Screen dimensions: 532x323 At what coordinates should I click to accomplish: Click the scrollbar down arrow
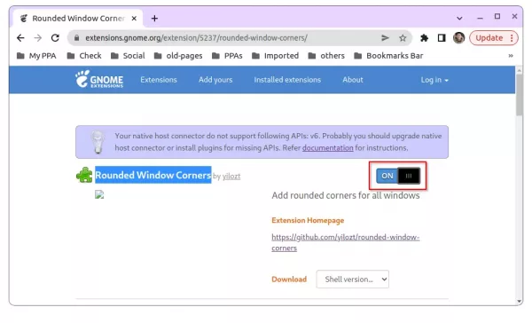click(x=519, y=302)
